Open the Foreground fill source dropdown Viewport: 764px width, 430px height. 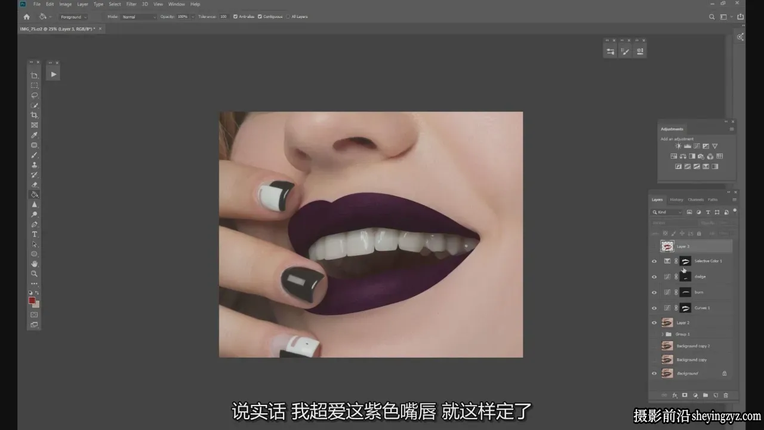click(x=73, y=17)
